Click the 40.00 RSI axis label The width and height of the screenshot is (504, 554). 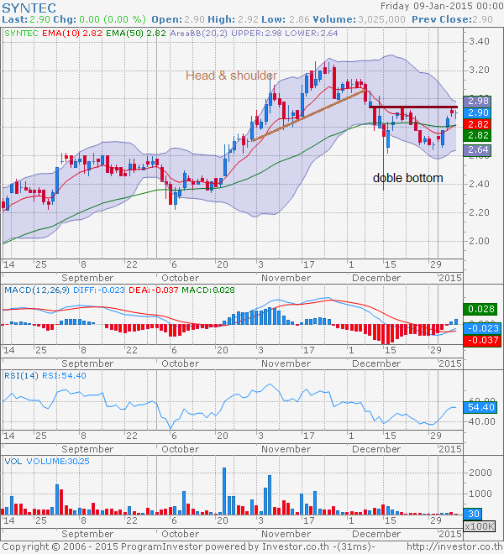(x=481, y=421)
